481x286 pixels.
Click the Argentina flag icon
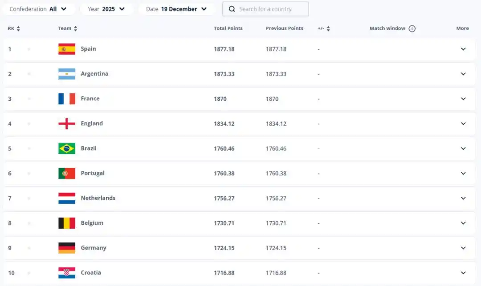67,74
